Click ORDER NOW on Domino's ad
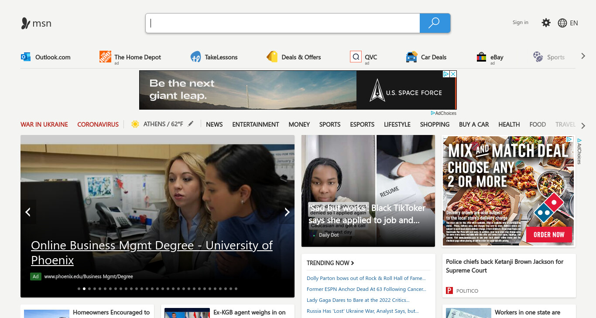Screen dimensions: 596x318 [549, 235]
